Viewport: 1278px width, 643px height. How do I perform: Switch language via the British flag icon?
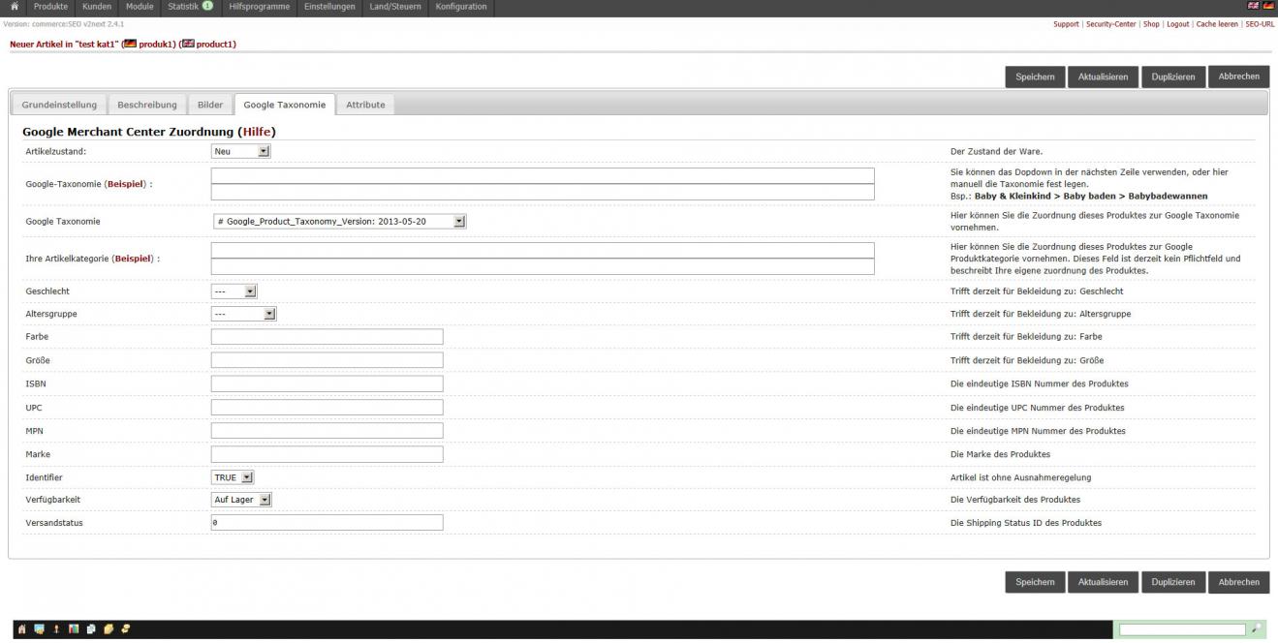coord(1256,8)
